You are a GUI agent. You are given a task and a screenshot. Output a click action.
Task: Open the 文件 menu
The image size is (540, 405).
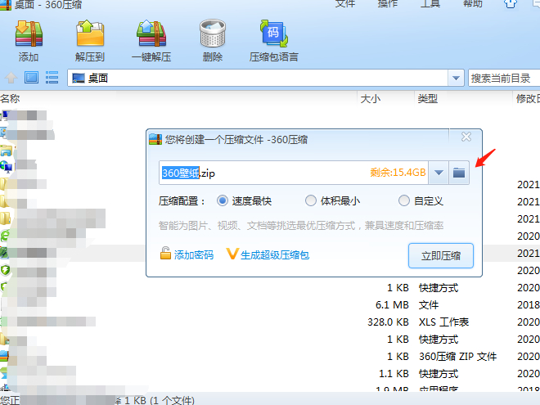pos(344,3)
